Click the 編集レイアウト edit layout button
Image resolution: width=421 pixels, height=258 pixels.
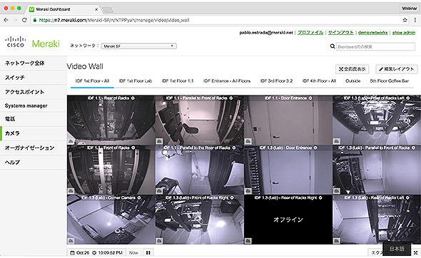pyautogui.click(x=396, y=69)
